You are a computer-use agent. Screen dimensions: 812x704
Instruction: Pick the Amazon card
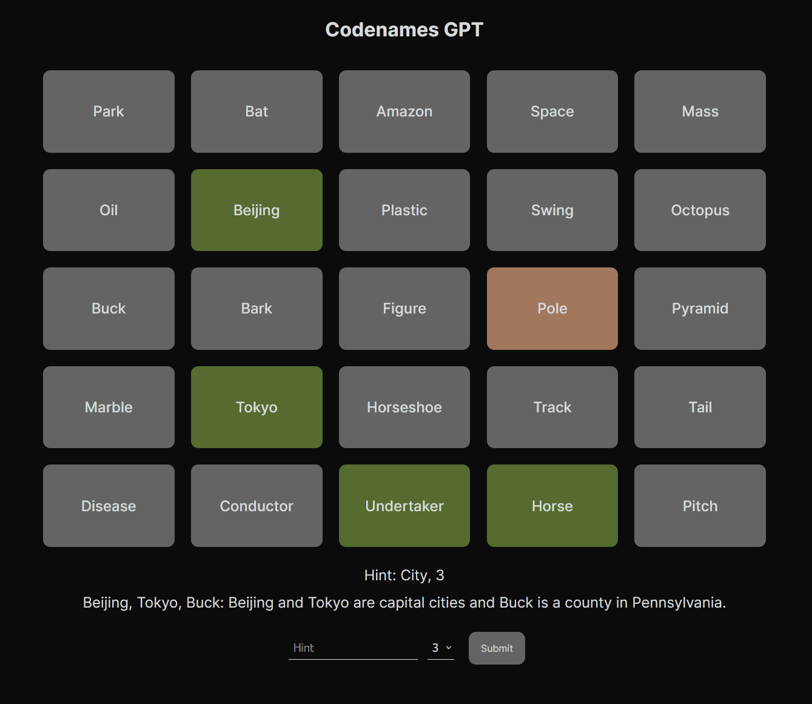coord(404,112)
